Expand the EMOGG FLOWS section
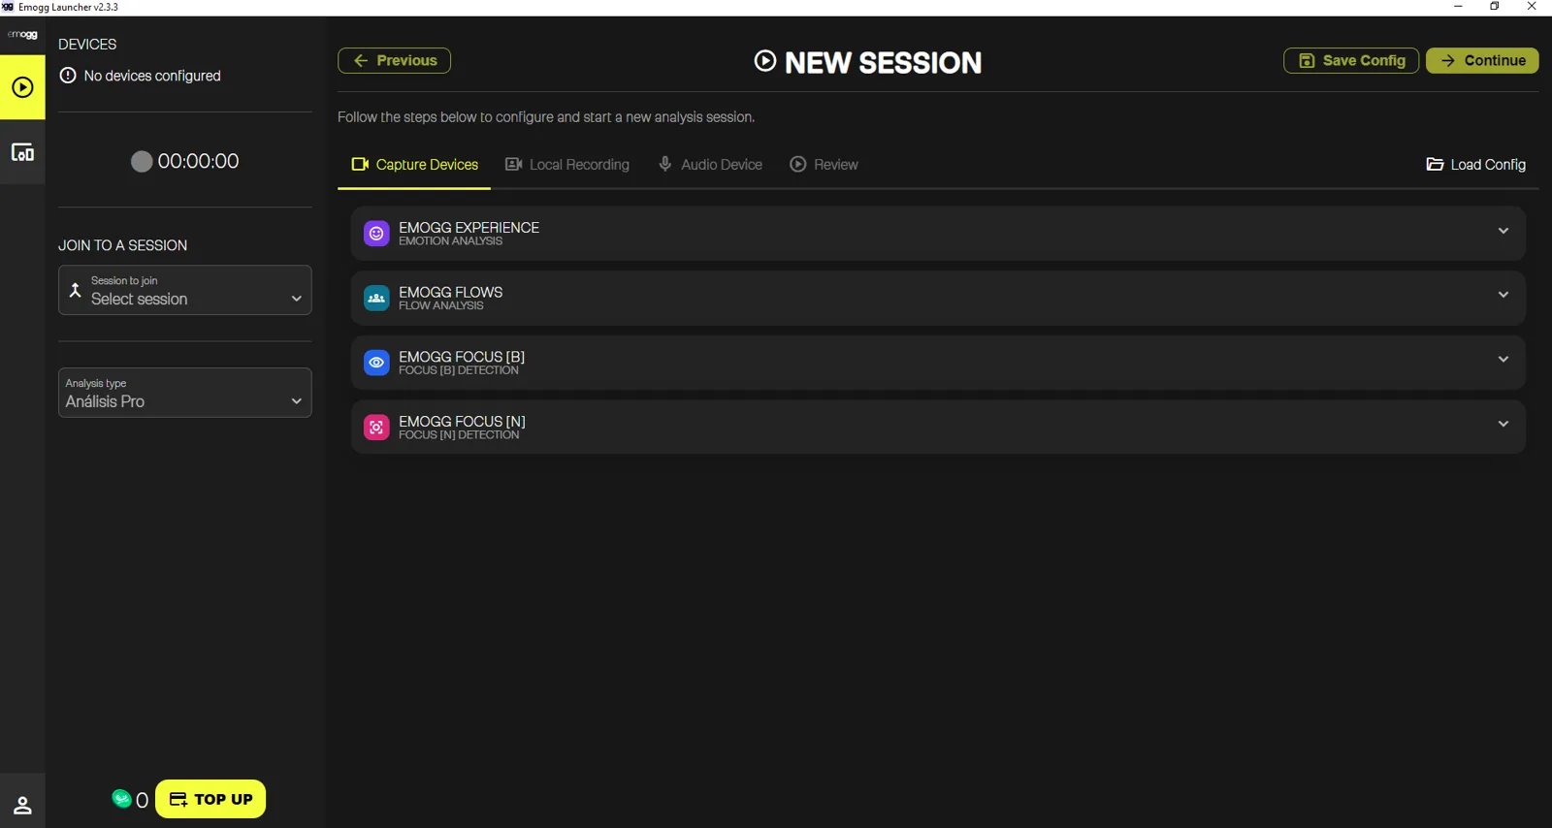The width and height of the screenshot is (1552, 828). click(x=938, y=298)
